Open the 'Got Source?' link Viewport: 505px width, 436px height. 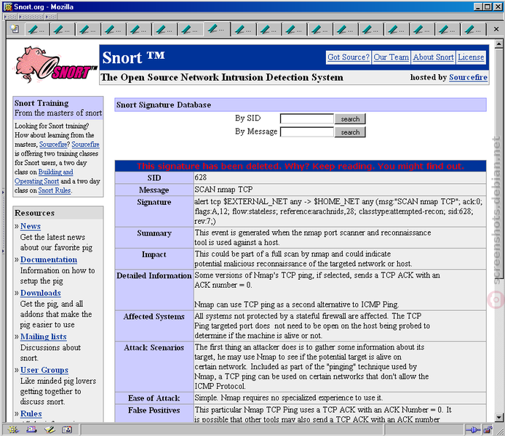point(349,57)
